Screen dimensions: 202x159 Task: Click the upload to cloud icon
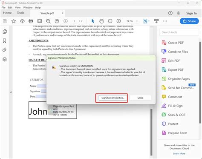point(22,21)
